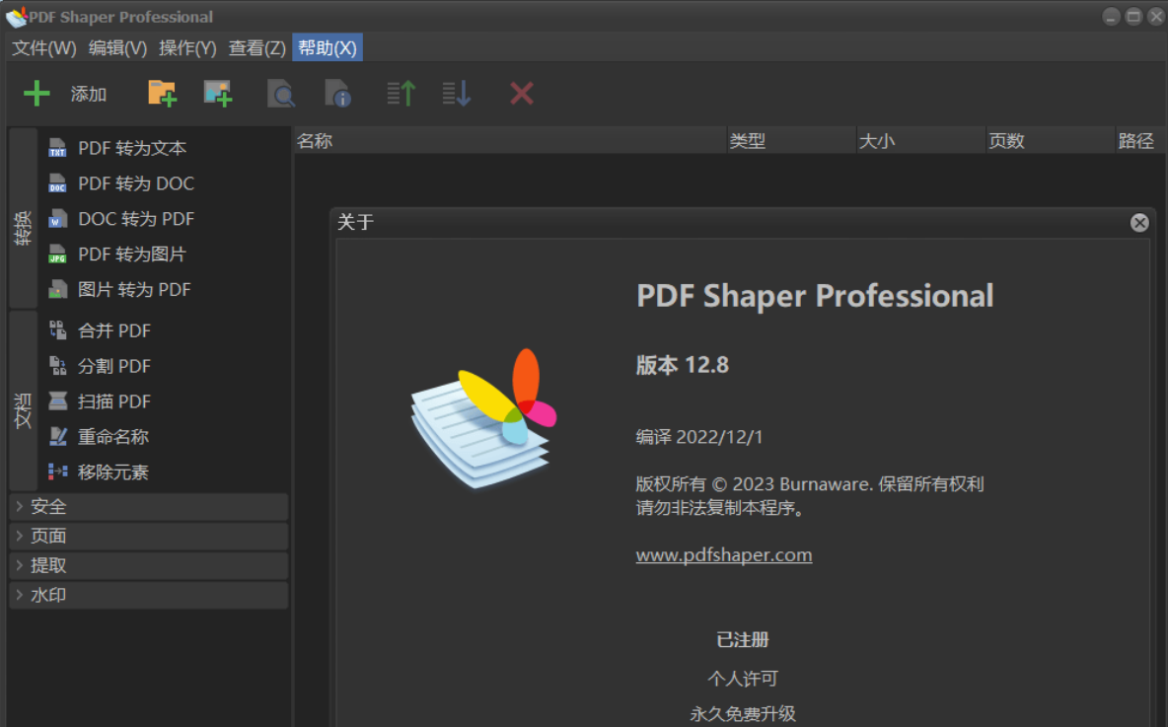Click the picture icon beside 图片 转为 PDF
This screenshot has height=727, width=1168.
coord(57,290)
